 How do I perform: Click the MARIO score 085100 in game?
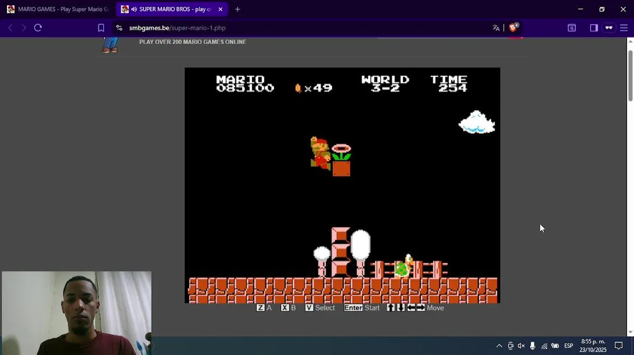[x=245, y=84]
